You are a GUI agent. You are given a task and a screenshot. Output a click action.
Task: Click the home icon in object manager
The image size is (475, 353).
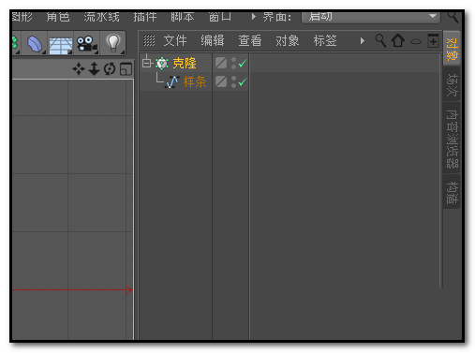pyautogui.click(x=398, y=40)
